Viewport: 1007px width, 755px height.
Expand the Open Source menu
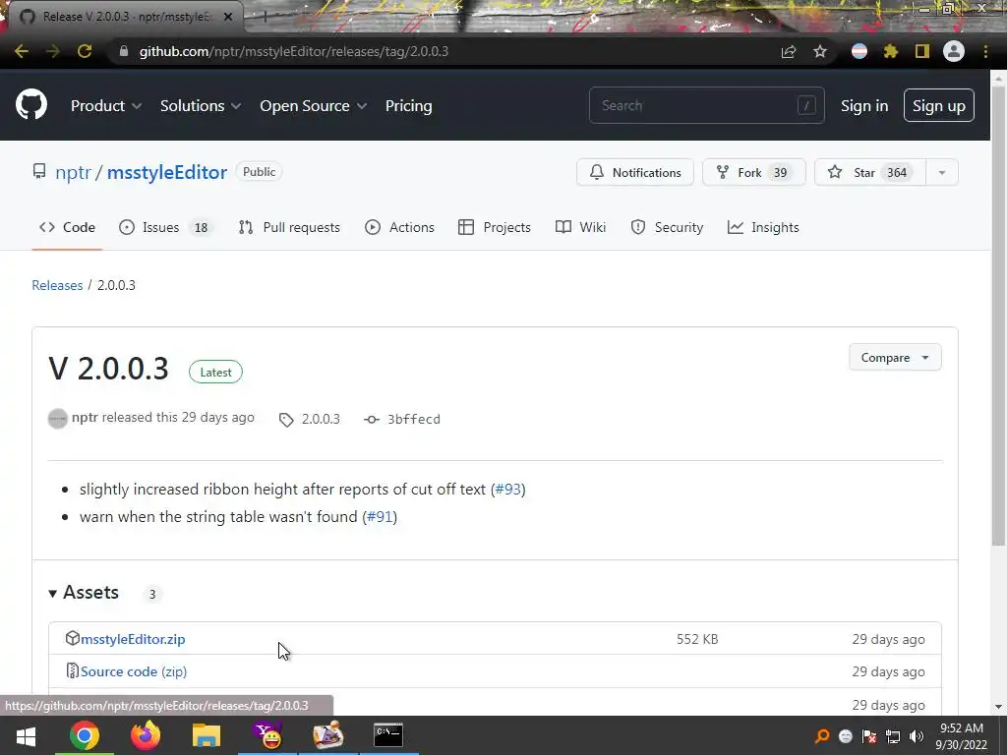click(x=314, y=106)
